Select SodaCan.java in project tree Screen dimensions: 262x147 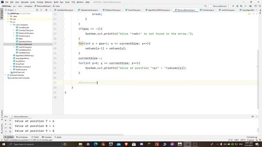tap(21, 69)
